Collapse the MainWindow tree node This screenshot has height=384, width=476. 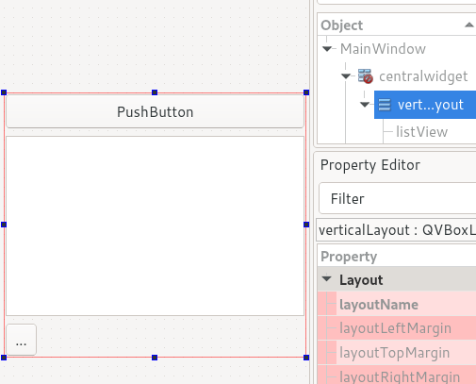(327, 49)
